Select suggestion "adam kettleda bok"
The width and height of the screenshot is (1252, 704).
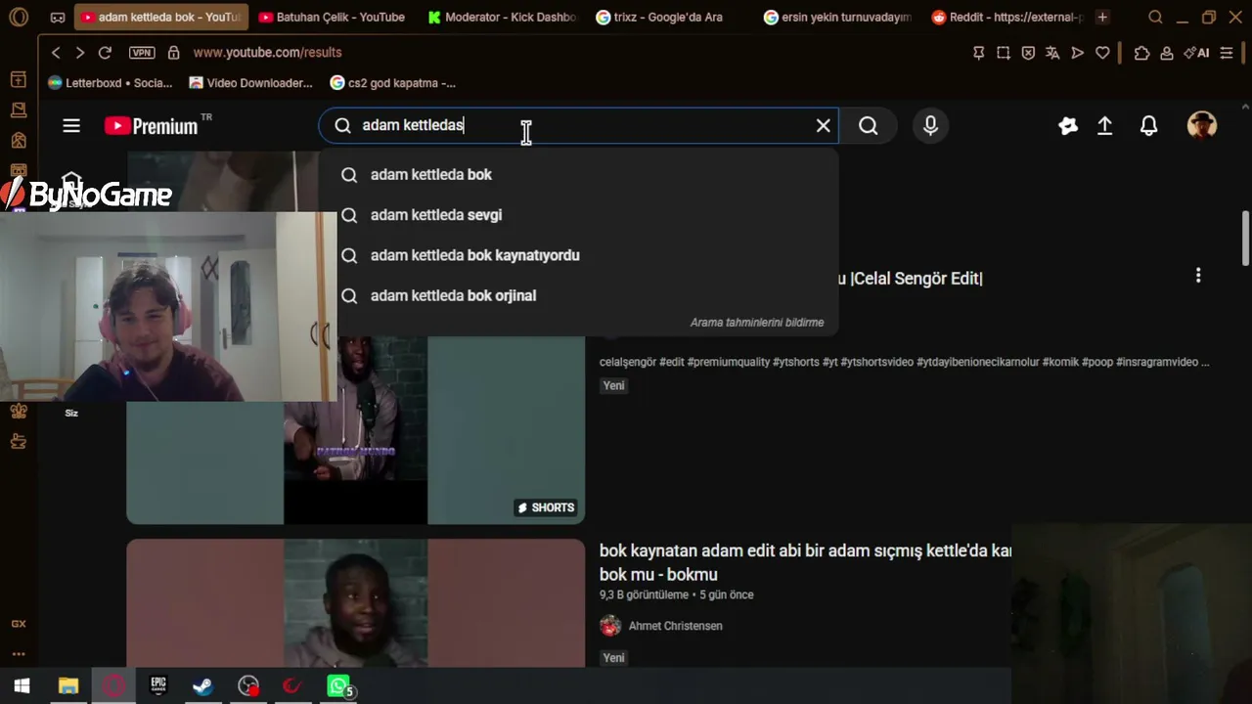578,175
